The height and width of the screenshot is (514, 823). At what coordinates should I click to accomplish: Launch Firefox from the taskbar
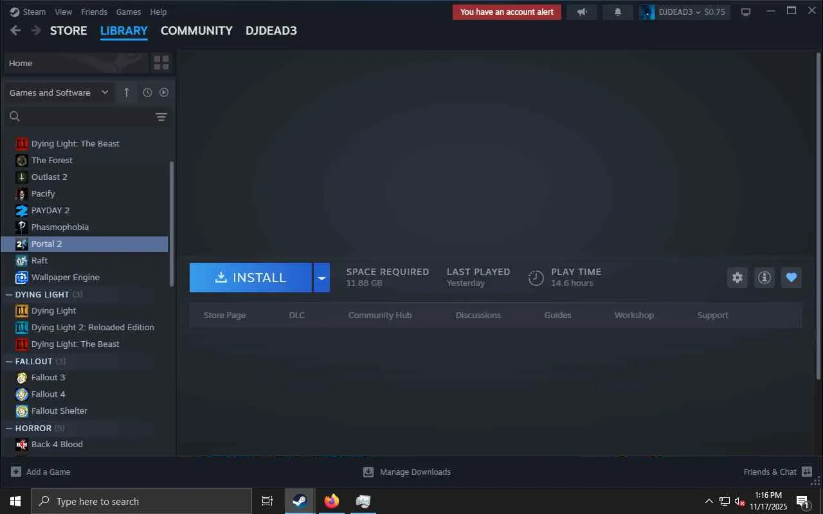click(332, 501)
